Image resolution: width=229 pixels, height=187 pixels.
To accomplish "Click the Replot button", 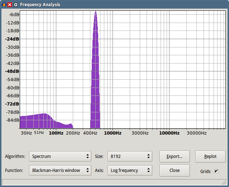I will coord(210,156).
